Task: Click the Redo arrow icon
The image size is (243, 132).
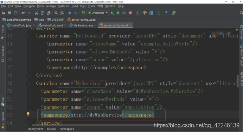Action: pos(29,13)
